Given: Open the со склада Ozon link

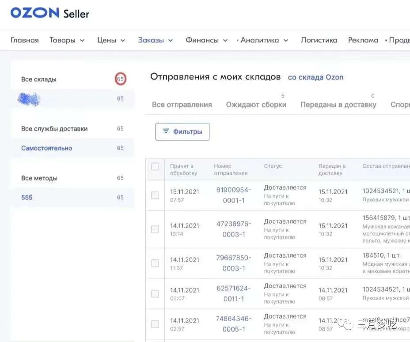Looking at the screenshot, I should (315, 77).
